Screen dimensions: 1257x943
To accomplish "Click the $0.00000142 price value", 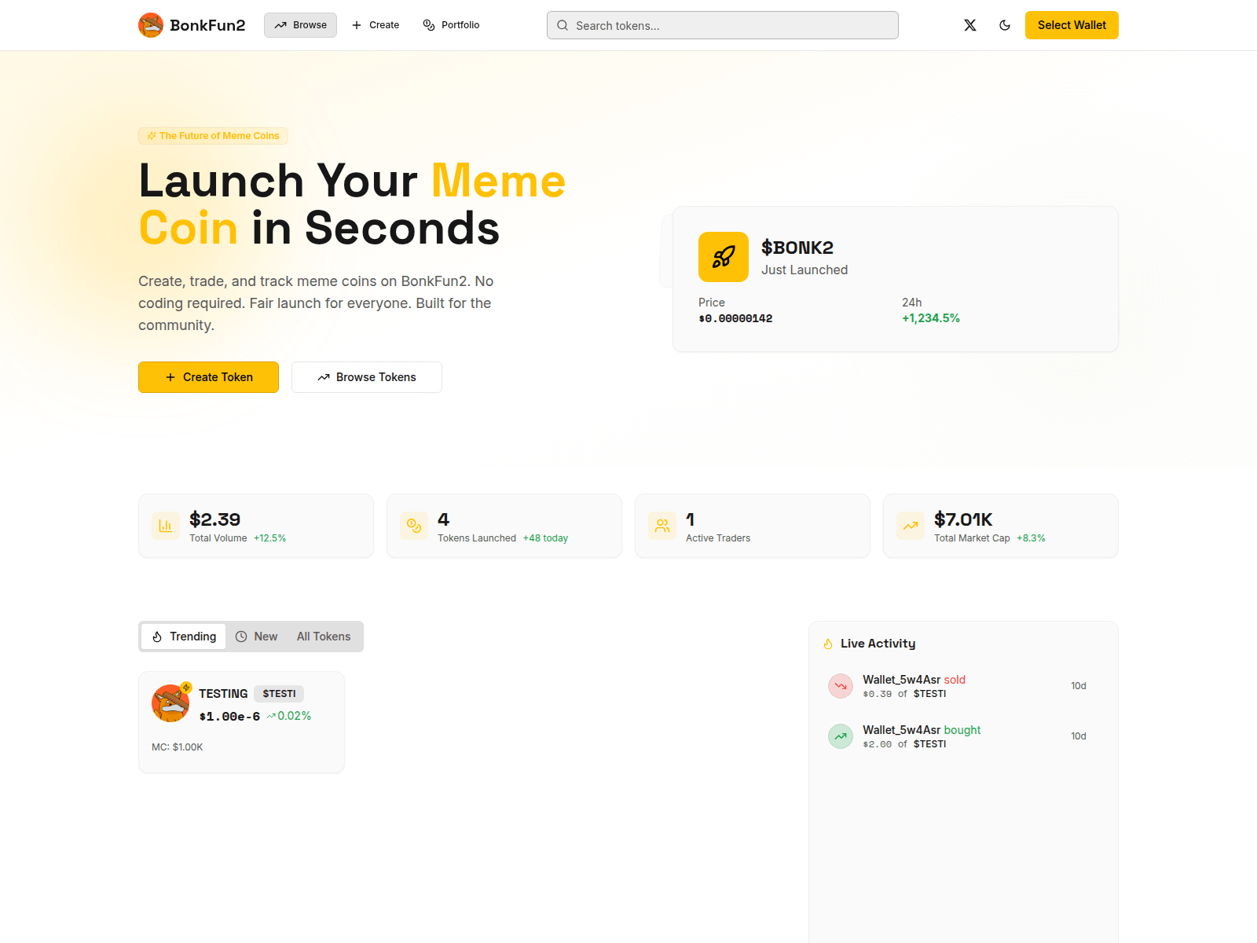I will 735,318.
